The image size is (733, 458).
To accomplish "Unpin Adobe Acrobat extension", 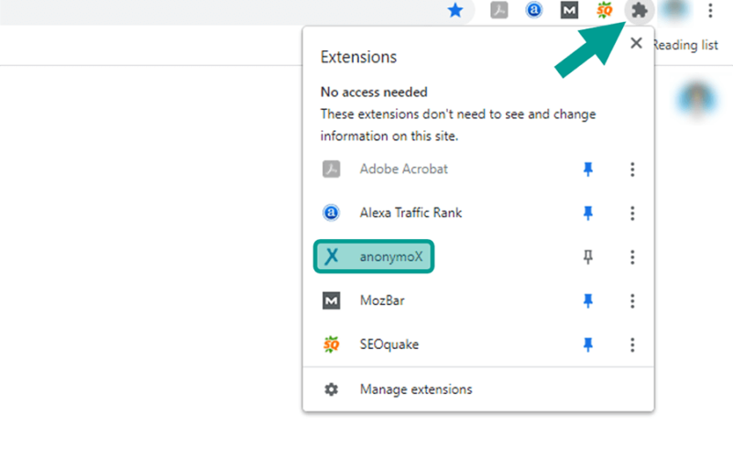I will [587, 169].
